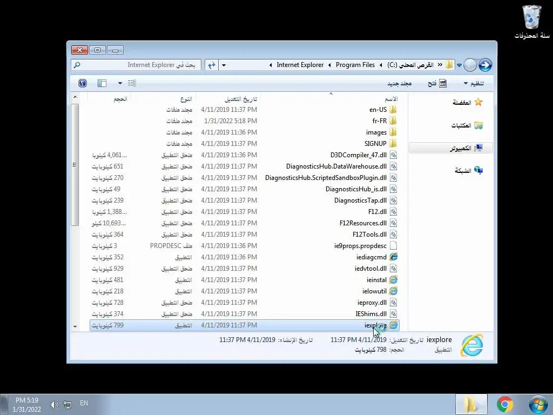Select DiagnosticsHub.ScriptedSandboxPlugin.dll file icon
The width and height of the screenshot is (553, 415).
pos(393,177)
